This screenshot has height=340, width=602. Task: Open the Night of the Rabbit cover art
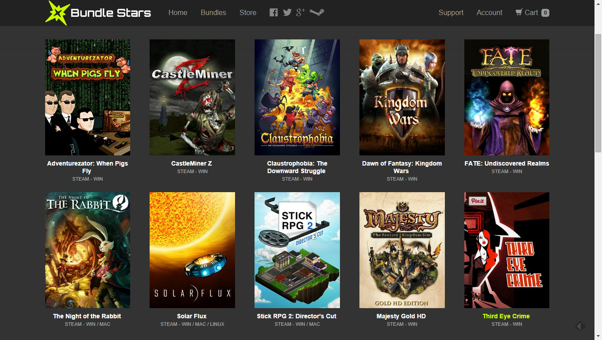click(x=87, y=250)
